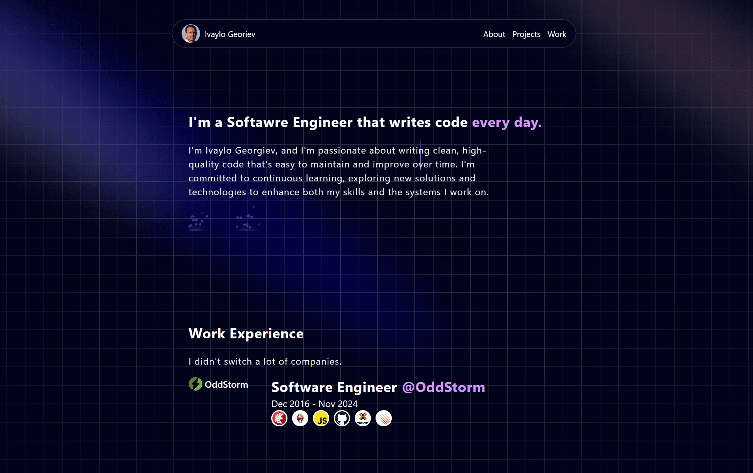Expand the Software Engineer job details
This screenshot has width=753, height=473.
click(379, 387)
